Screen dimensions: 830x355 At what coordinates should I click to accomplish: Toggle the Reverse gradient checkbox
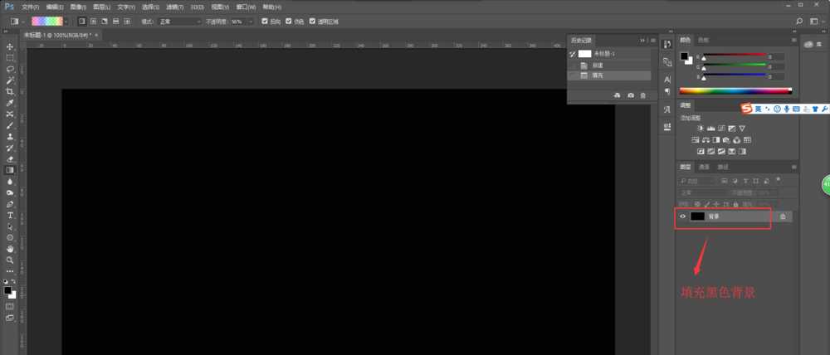[x=266, y=22]
